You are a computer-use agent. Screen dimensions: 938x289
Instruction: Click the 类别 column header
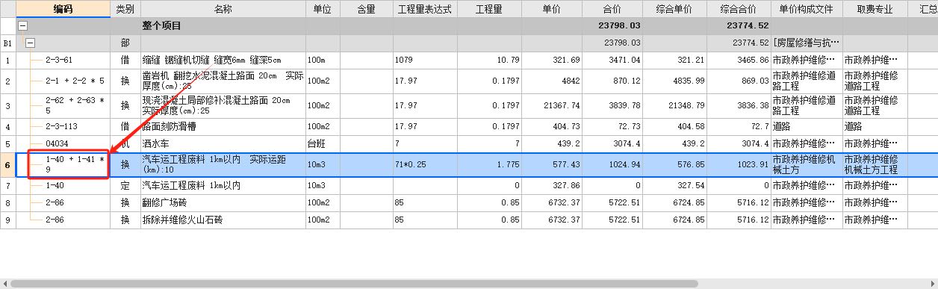tap(125, 9)
